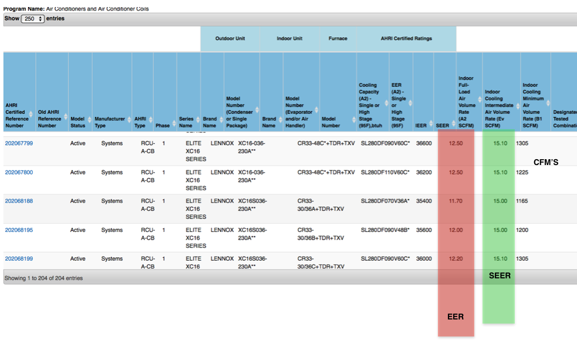The image size is (577, 350).
Task: Open the Show entries count dropdown
Action: (33, 19)
